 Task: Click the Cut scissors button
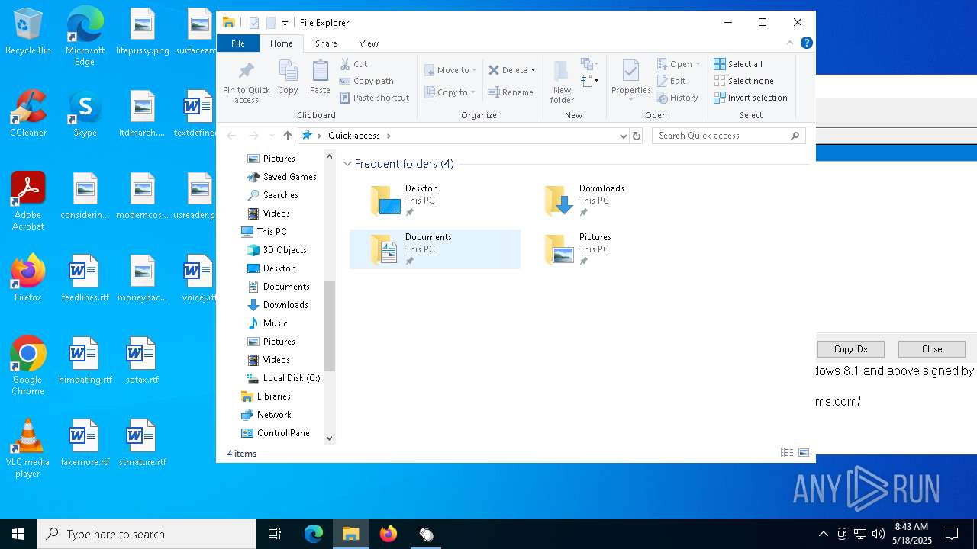353,64
